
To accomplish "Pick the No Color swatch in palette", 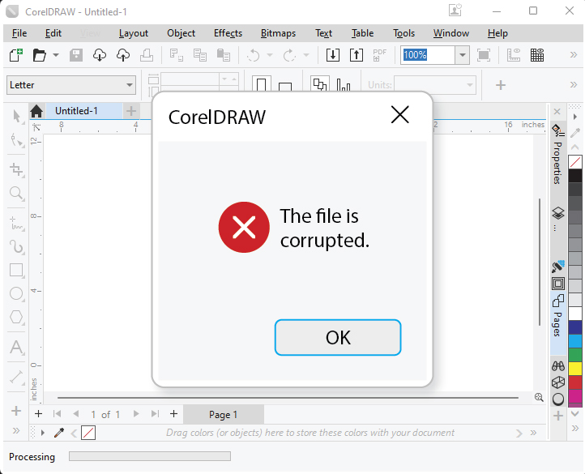I will [x=575, y=162].
